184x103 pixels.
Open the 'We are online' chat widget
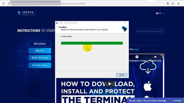155,100
